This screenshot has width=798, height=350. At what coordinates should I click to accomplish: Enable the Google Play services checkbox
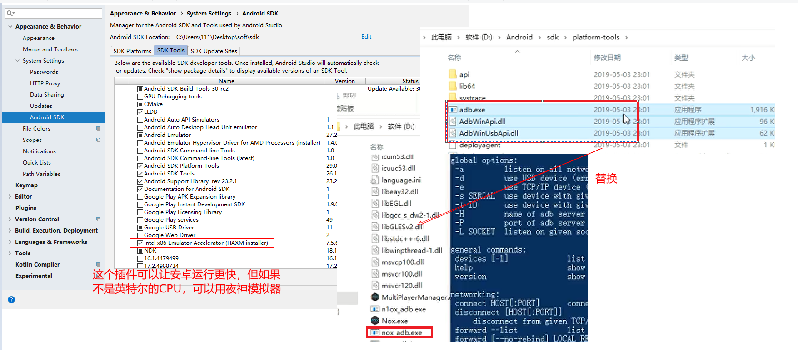(x=140, y=220)
